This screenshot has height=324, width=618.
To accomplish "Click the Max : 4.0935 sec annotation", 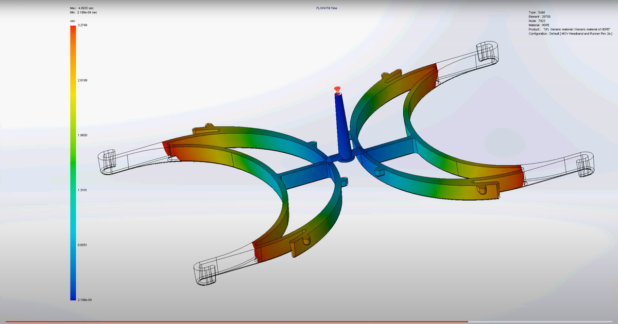I will point(81,7).
